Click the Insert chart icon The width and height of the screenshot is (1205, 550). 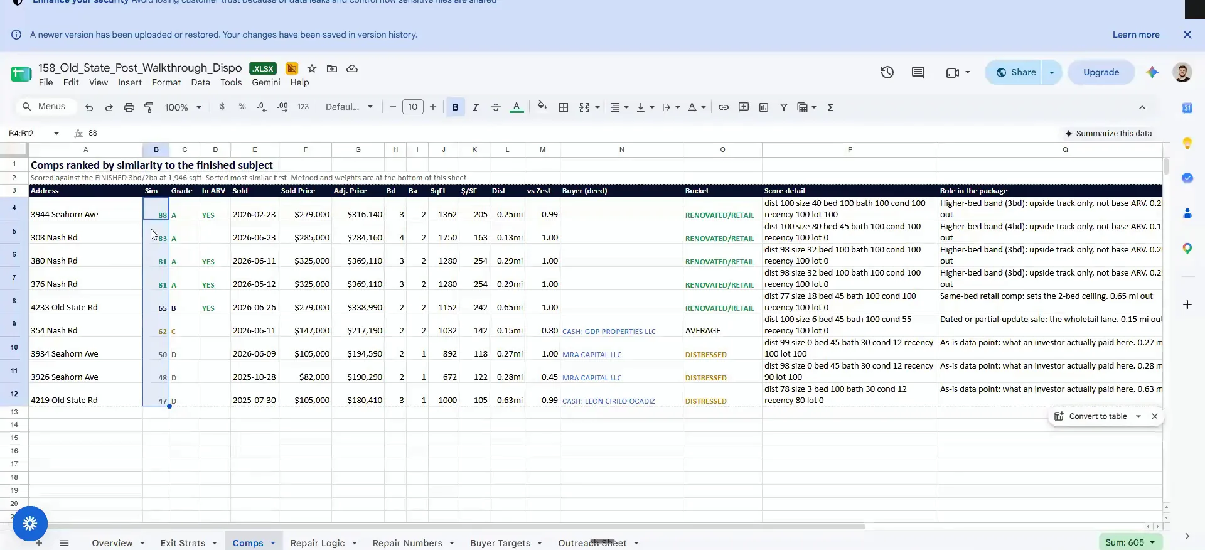tap(764, 107)
